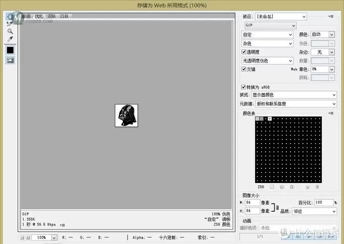This screenshot has width=344, height=244.
Task: Click the 256 count below color table
Action: (x=261, y=187)
